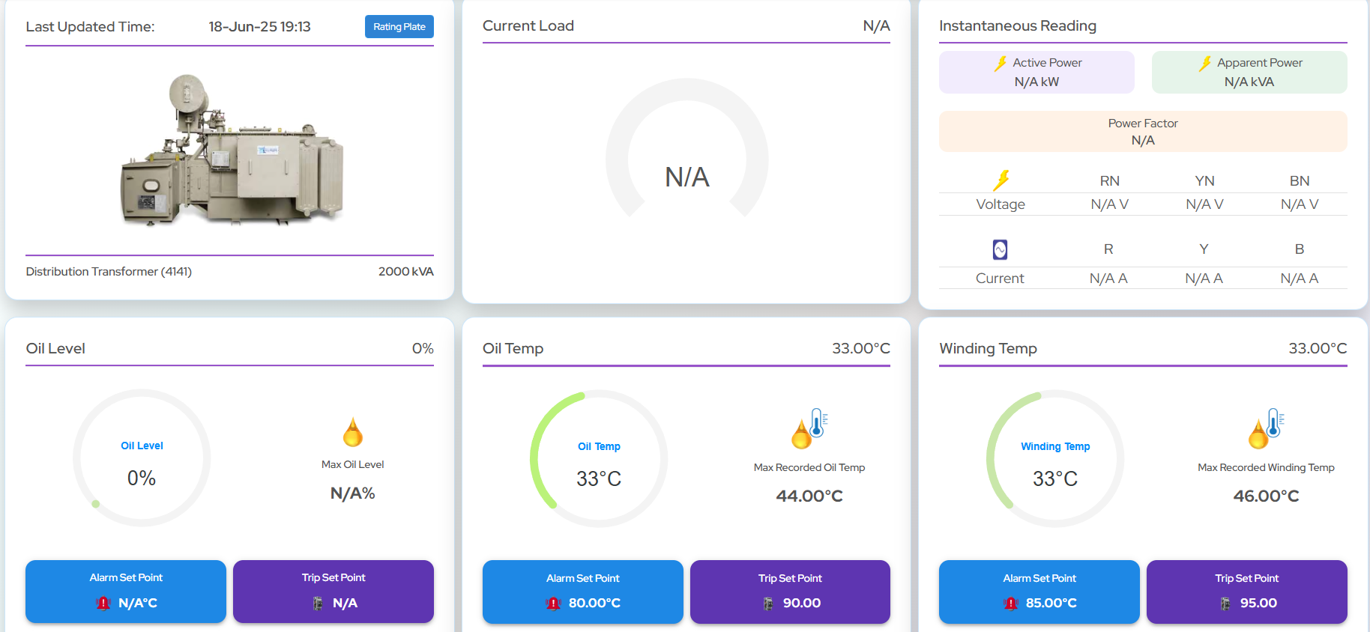Click Oil Level trip breaker icon
Image resolution: width=1370 pixels, height=632 pixels.
click(318, 603)
